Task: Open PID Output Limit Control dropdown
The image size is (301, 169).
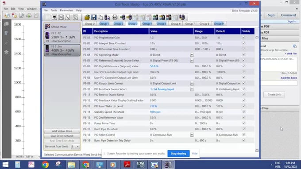Action: click(192, 84)
